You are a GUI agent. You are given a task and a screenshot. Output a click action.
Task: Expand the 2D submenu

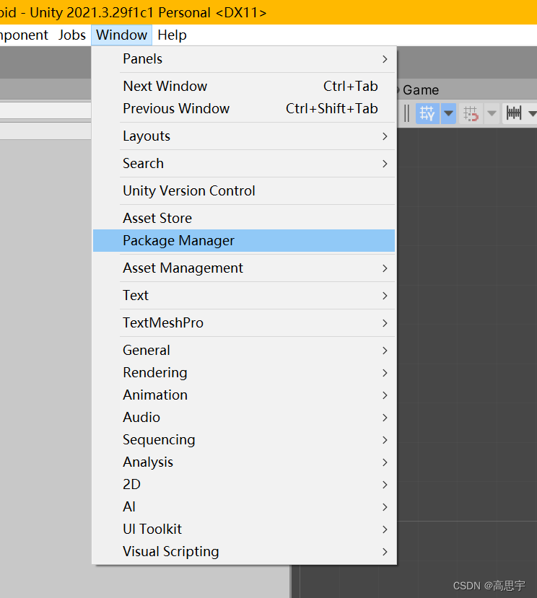click(244, 484)
